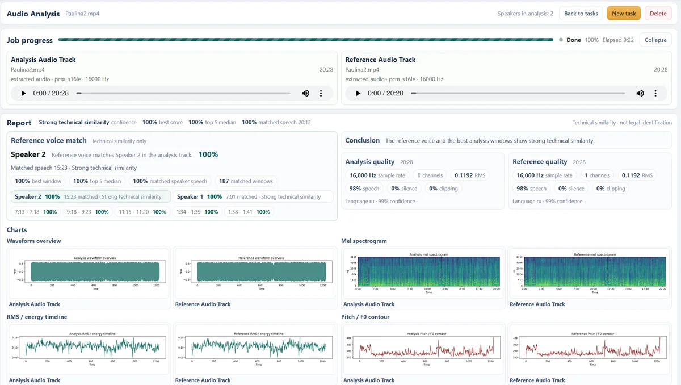681x385 pixels.
Task: Click the Job progress bar
Action: [x=306, y=40]
